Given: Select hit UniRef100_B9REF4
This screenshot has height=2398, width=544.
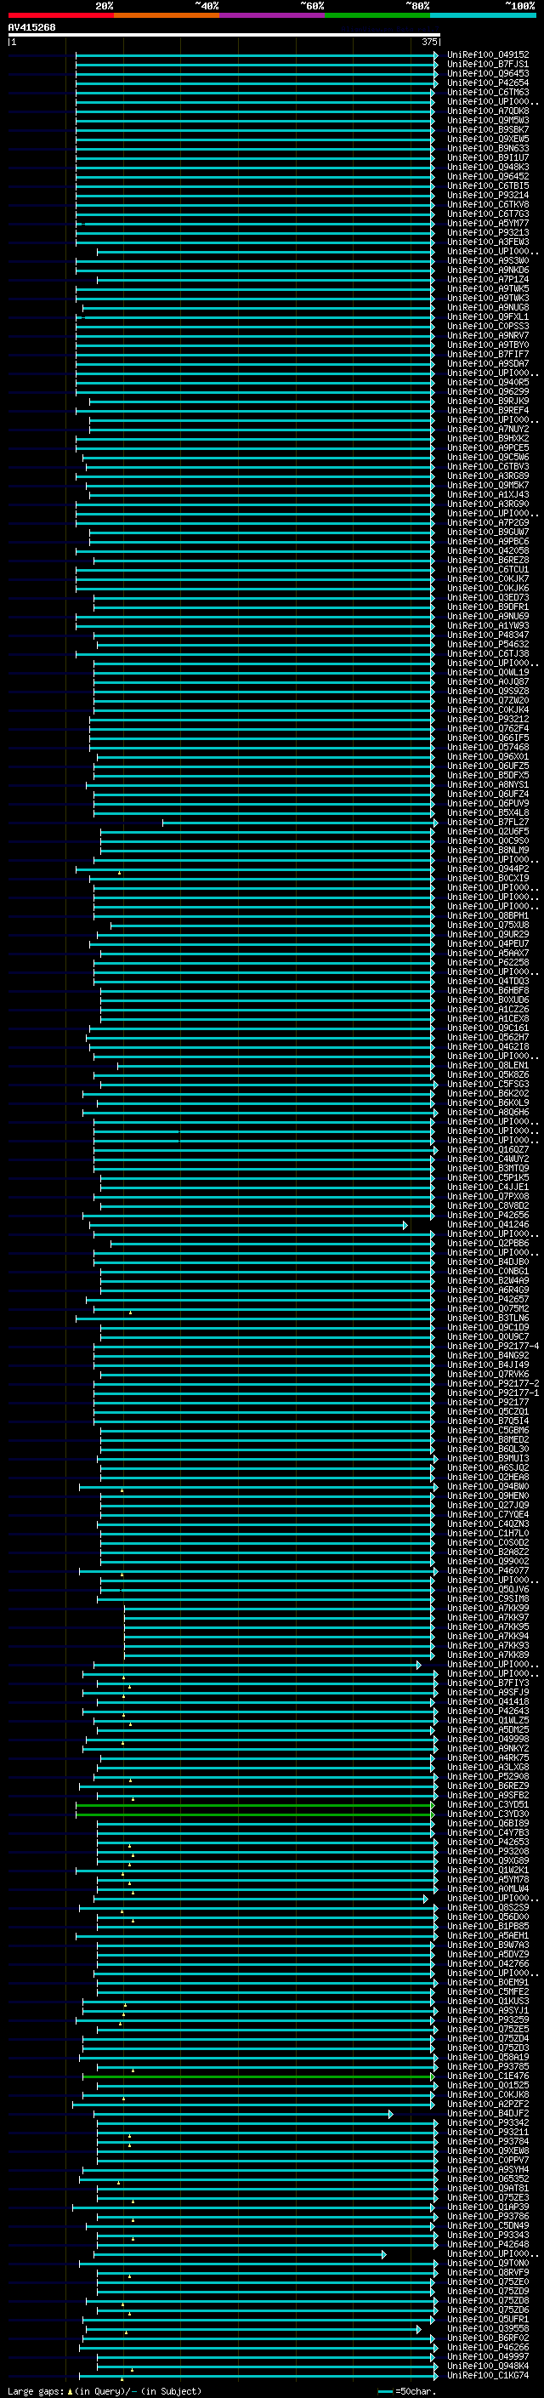Looking at the screenshot, I should pos(488,411).
